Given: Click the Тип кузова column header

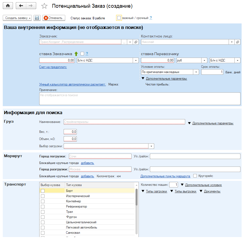Looking at the screenshot, I should pos(100,185).
